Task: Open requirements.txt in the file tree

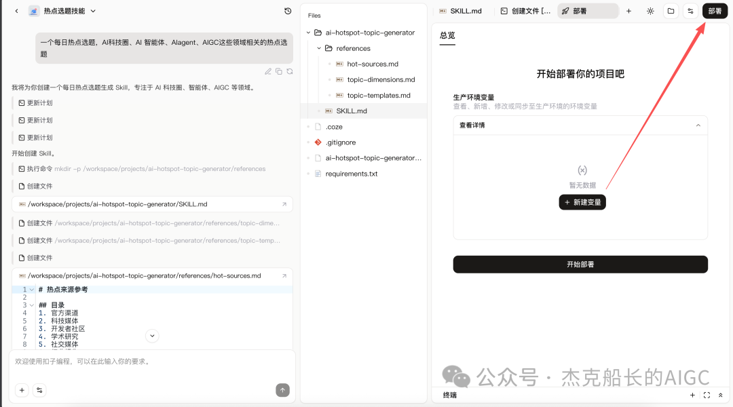Action: pos(351,174)
